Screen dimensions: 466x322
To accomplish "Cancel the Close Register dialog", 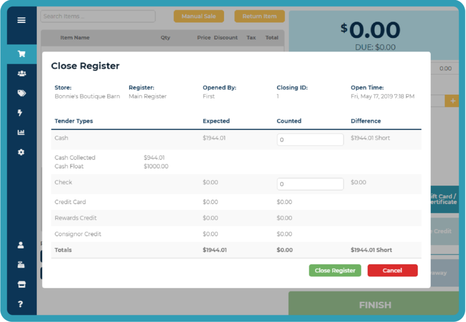I will pos(392,271).
